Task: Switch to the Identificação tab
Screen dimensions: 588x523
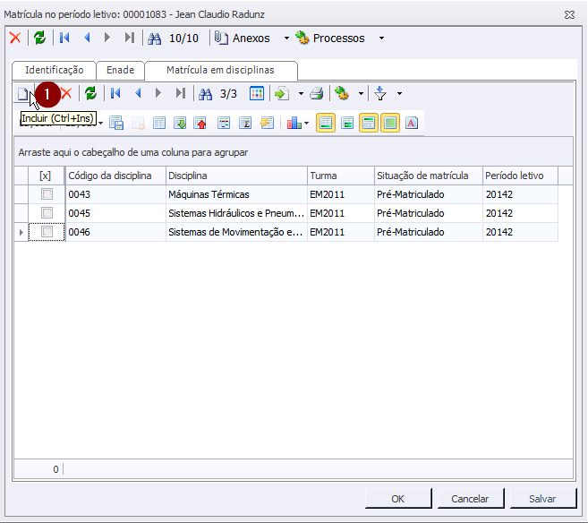Action: (54, 70)
